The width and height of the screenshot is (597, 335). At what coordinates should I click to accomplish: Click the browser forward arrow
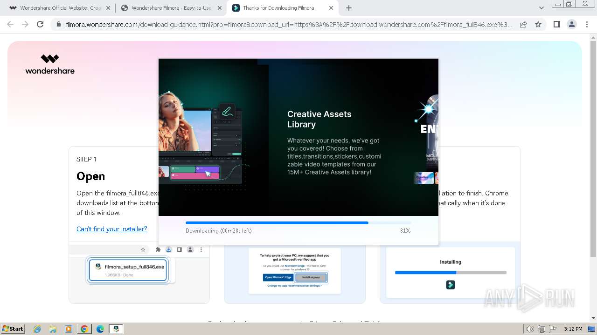coord(25,24)
